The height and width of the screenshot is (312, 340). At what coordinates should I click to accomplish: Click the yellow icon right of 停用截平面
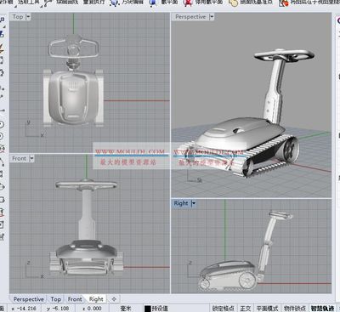[x=233, y=3]
